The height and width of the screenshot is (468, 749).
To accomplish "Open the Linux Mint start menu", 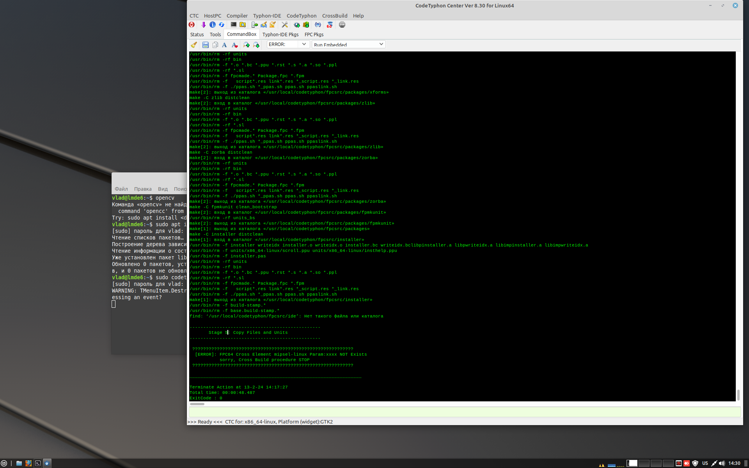I will click(4, 463).
